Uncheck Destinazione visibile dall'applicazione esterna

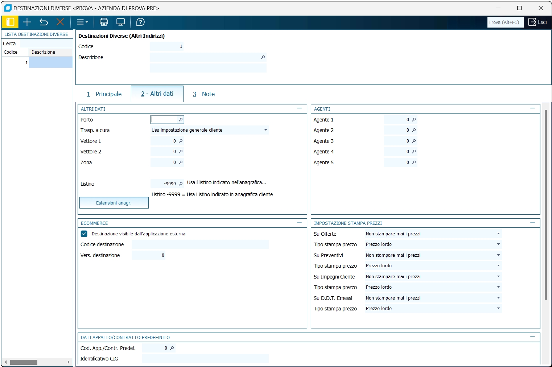click(x=84, y=234)
